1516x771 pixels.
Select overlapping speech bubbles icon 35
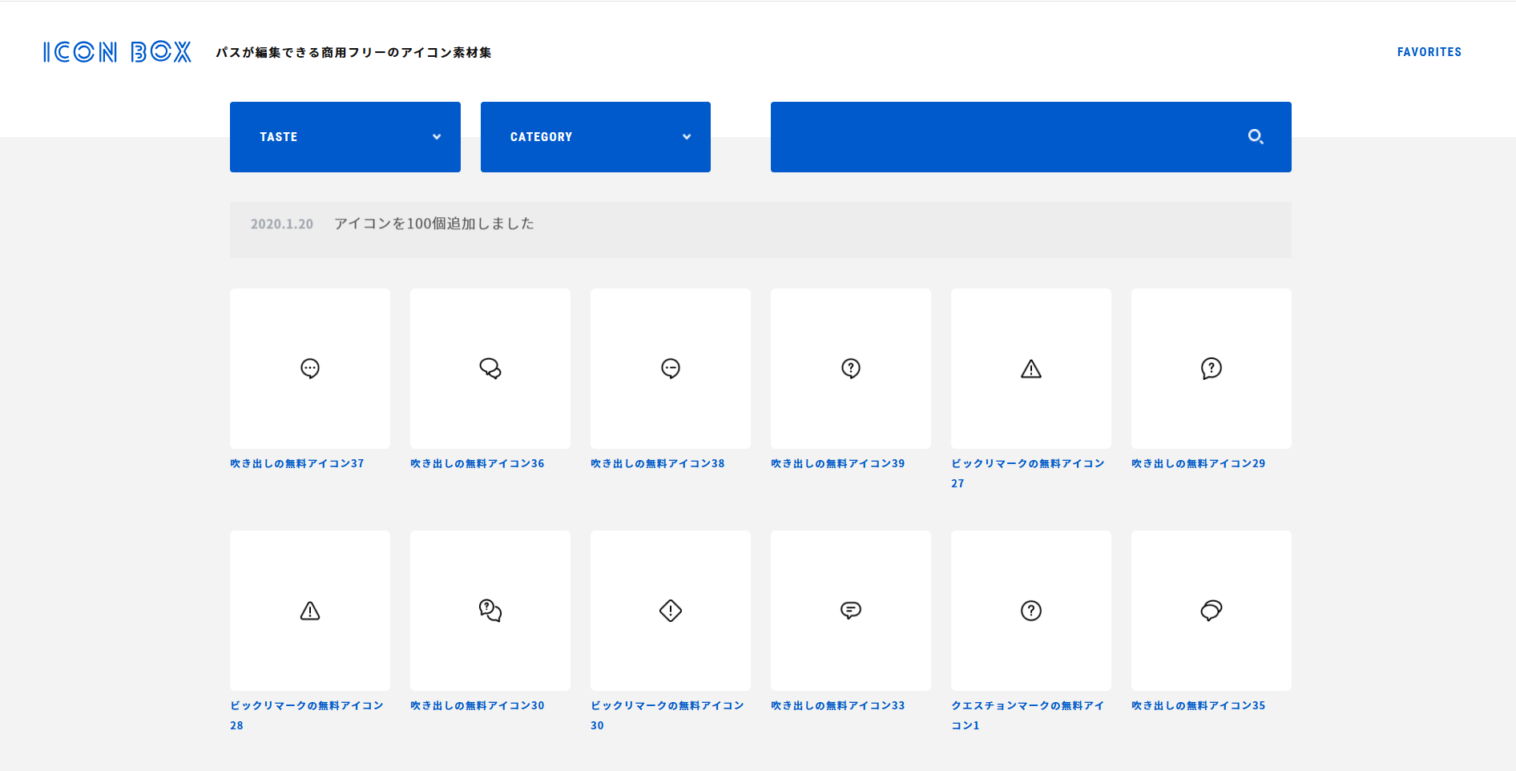coord(1212,611)
